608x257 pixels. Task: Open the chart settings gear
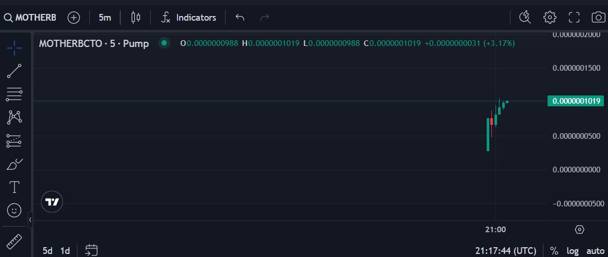pyautogui.click(x=550, y=18)
